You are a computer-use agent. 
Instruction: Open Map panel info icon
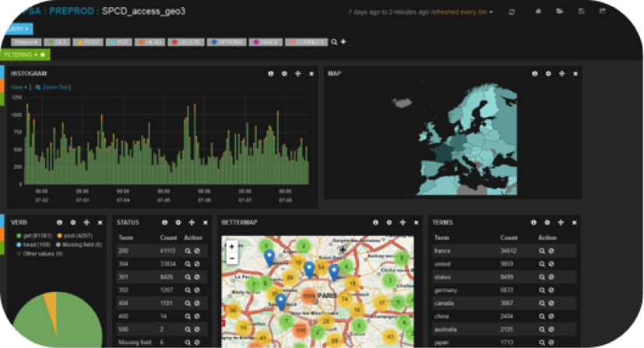coord(535,73)
